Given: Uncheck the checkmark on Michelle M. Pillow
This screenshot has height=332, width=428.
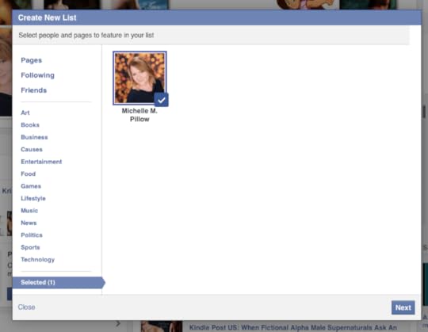Looking at the screenshot, I should point(162,100).
